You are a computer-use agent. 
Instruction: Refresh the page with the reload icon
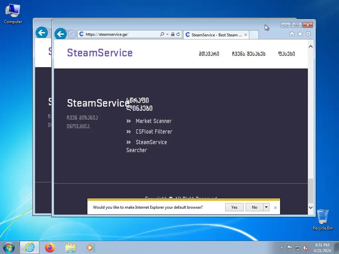point(178,34)
